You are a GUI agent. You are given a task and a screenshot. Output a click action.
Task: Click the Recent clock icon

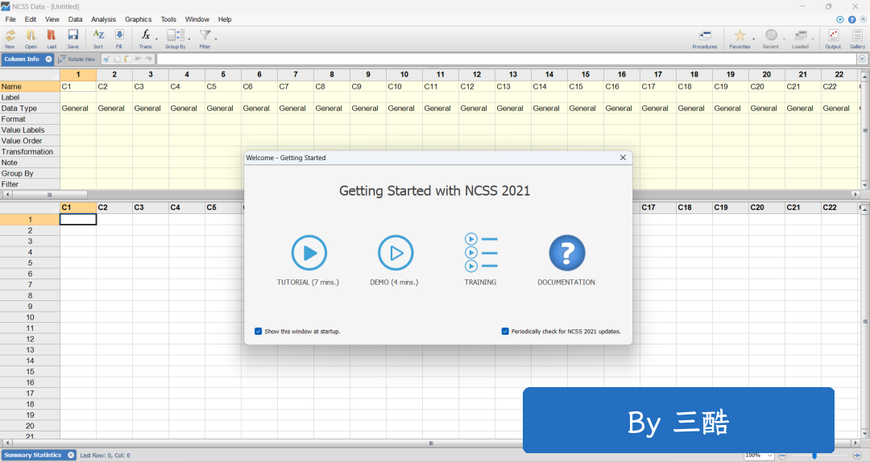(x=771, y=35)
